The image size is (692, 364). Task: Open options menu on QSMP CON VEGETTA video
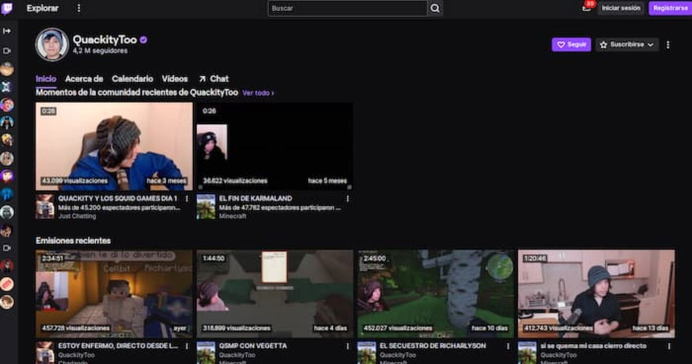coord(347,347)
